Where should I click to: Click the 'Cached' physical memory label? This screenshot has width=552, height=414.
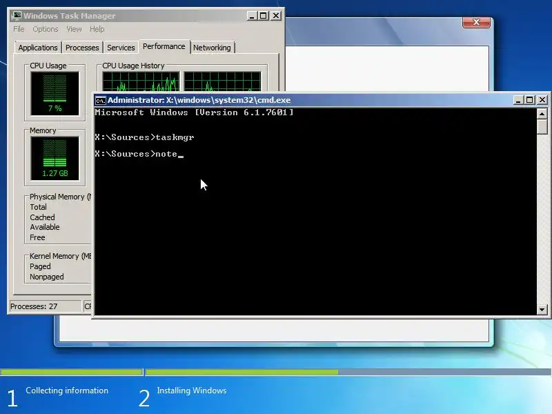[x=42, y=217]
